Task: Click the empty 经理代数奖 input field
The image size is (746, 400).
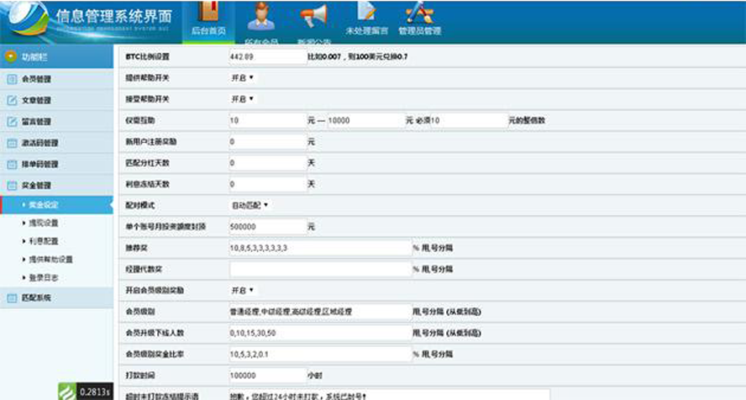Action: click(320, 269)
